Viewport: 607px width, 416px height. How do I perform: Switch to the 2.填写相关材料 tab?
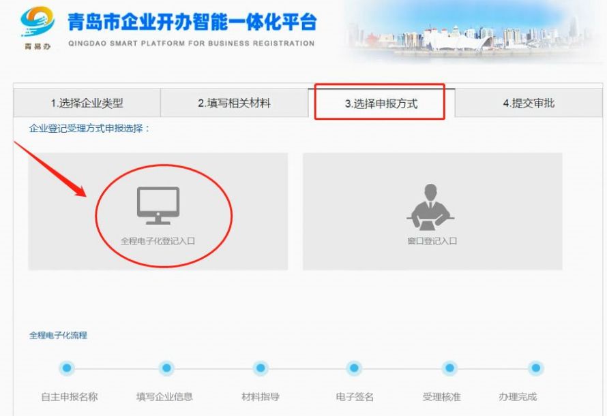click(234, 103)
